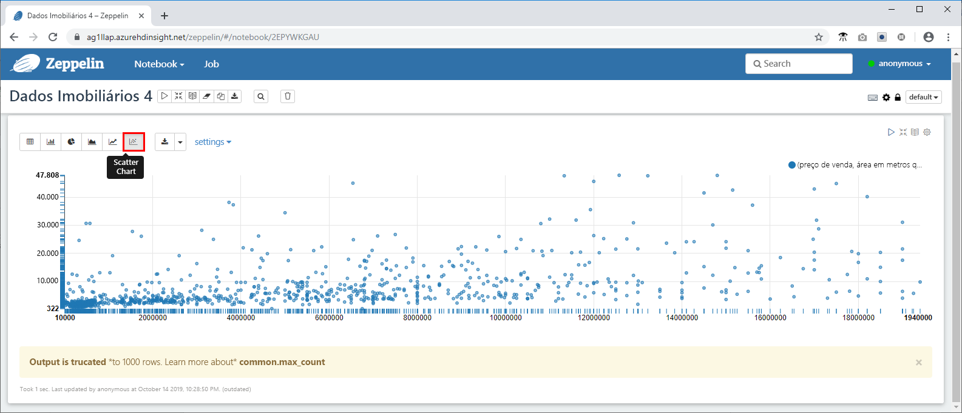Click the notebook title Dados Imobiliários 4
The height and width of the screenshot is (413, 962).
click(x=81, y=96)
